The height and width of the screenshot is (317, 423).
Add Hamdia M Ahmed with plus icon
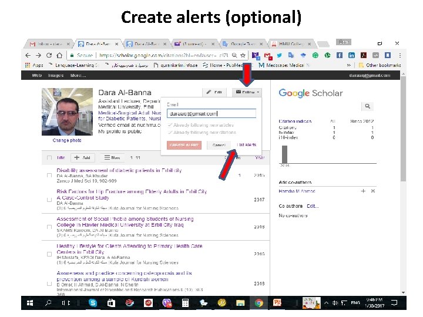(x=363, y=191)
